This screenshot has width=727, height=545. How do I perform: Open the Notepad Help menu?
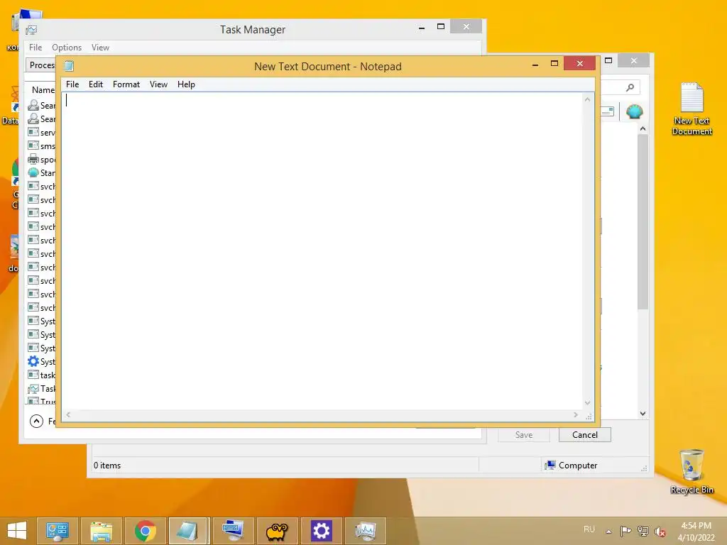pos(186,84)
